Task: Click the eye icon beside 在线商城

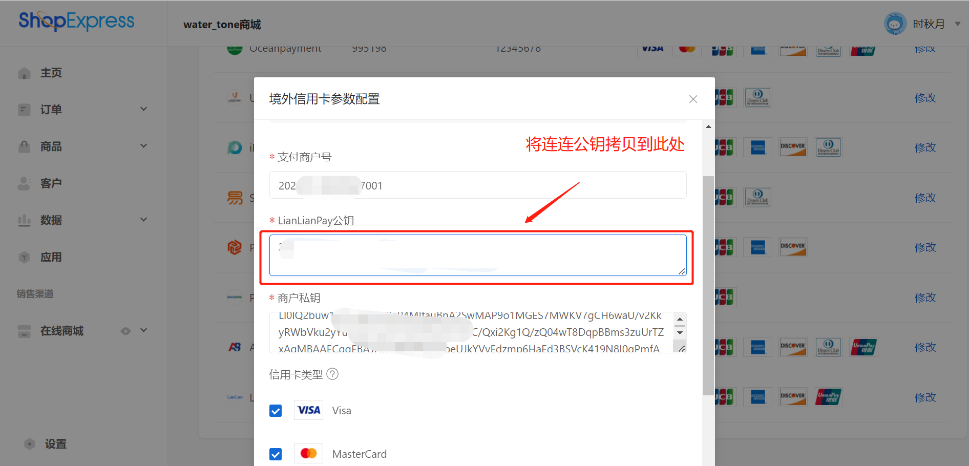Action: 125,331
